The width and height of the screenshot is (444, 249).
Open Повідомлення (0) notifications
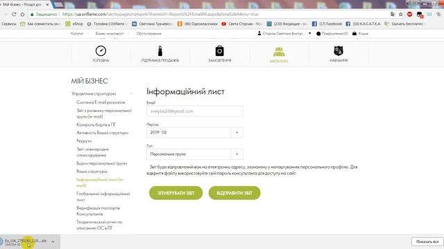pos(332,33)
